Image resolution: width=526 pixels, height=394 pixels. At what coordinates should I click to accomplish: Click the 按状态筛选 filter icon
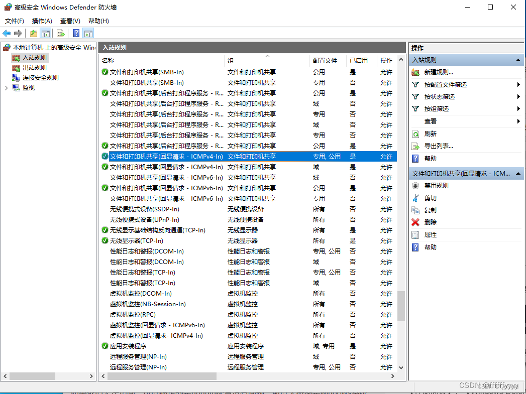coord(415,96)
